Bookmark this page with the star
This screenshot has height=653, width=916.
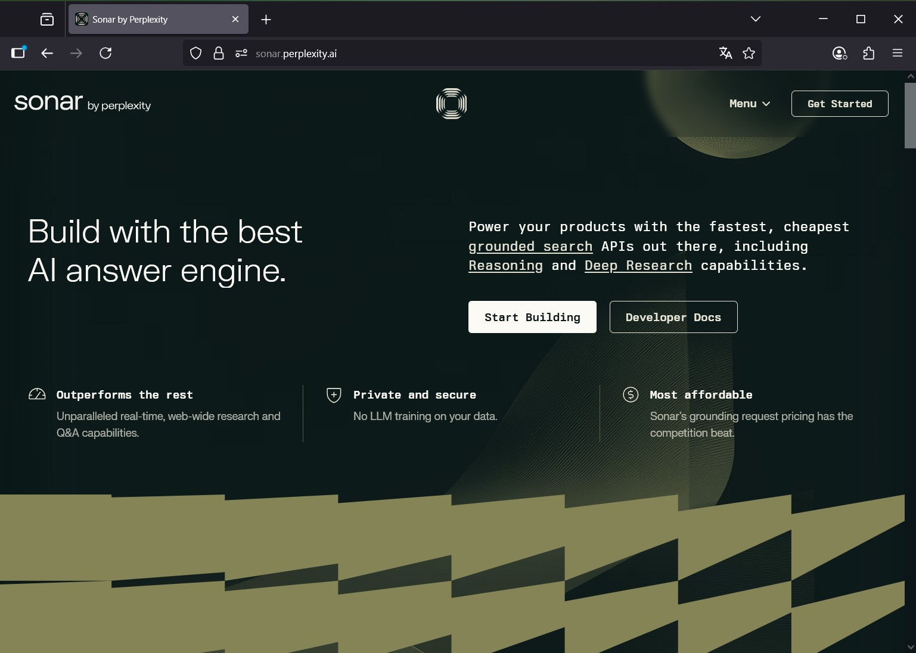click(749, 53)
